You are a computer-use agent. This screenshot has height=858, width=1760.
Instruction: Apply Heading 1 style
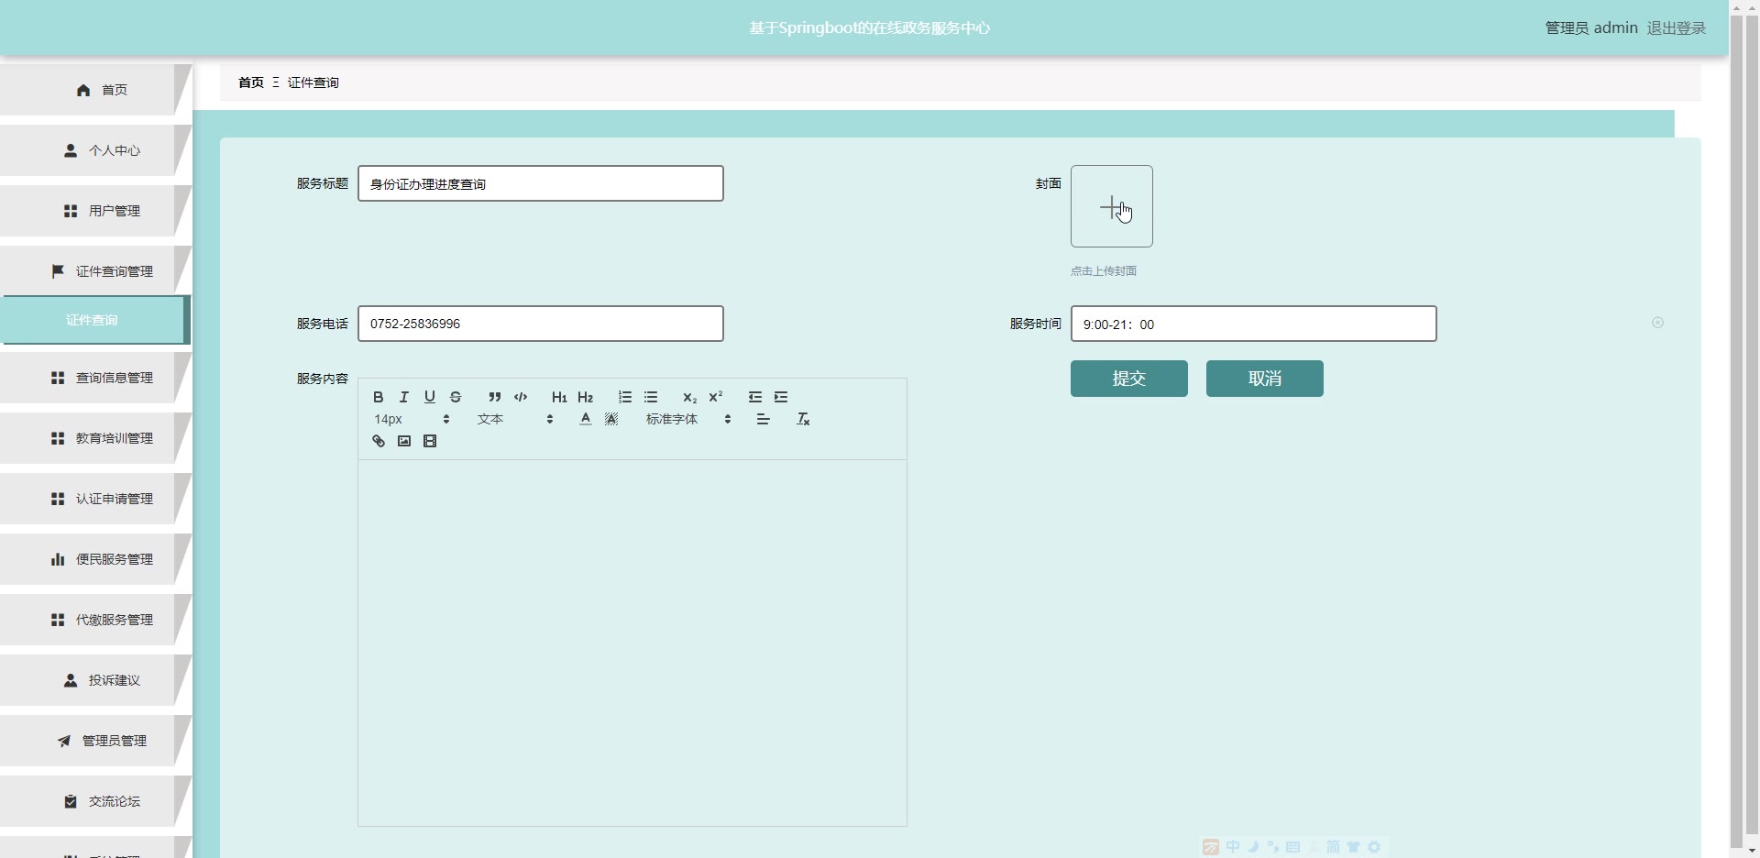[x=559, y=397]
